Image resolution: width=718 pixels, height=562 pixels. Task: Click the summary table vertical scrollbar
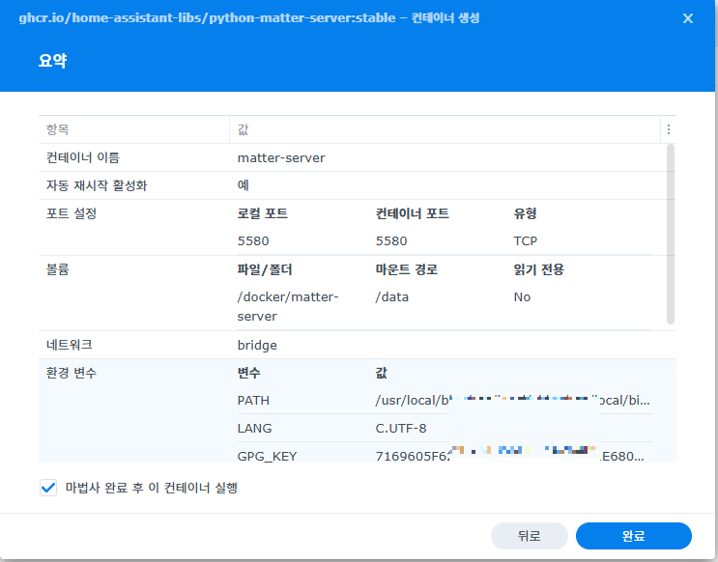tap(671, 234)
